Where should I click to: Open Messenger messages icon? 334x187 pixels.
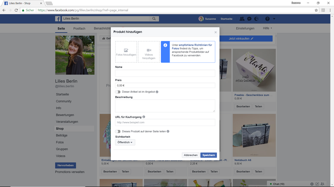[249, 19]
